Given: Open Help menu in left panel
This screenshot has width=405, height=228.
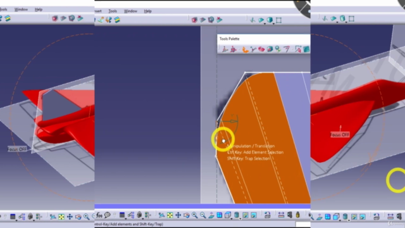Looking at the screenshot, I should (39, 9).
